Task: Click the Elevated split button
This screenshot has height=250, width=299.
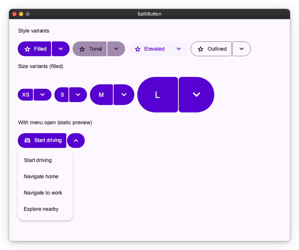Action: click(x=148, y=49)
